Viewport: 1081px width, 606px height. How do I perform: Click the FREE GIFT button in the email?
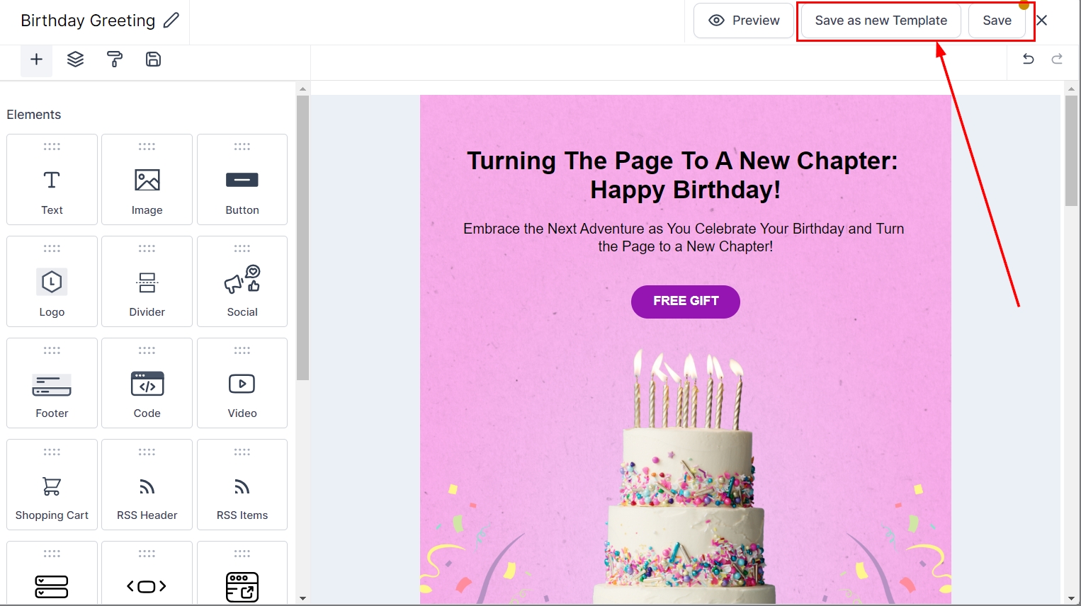pos(685,302)
